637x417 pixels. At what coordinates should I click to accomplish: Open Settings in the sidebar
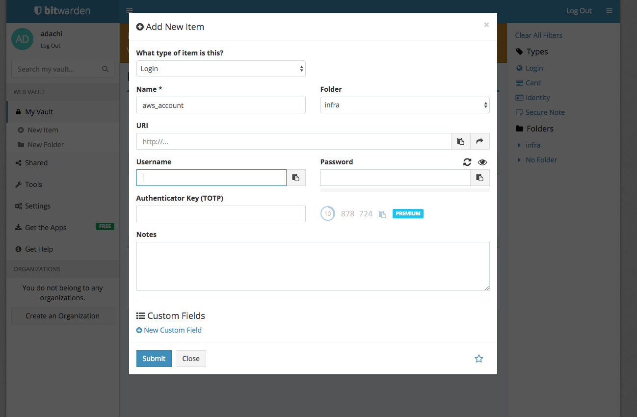point(37,206)
